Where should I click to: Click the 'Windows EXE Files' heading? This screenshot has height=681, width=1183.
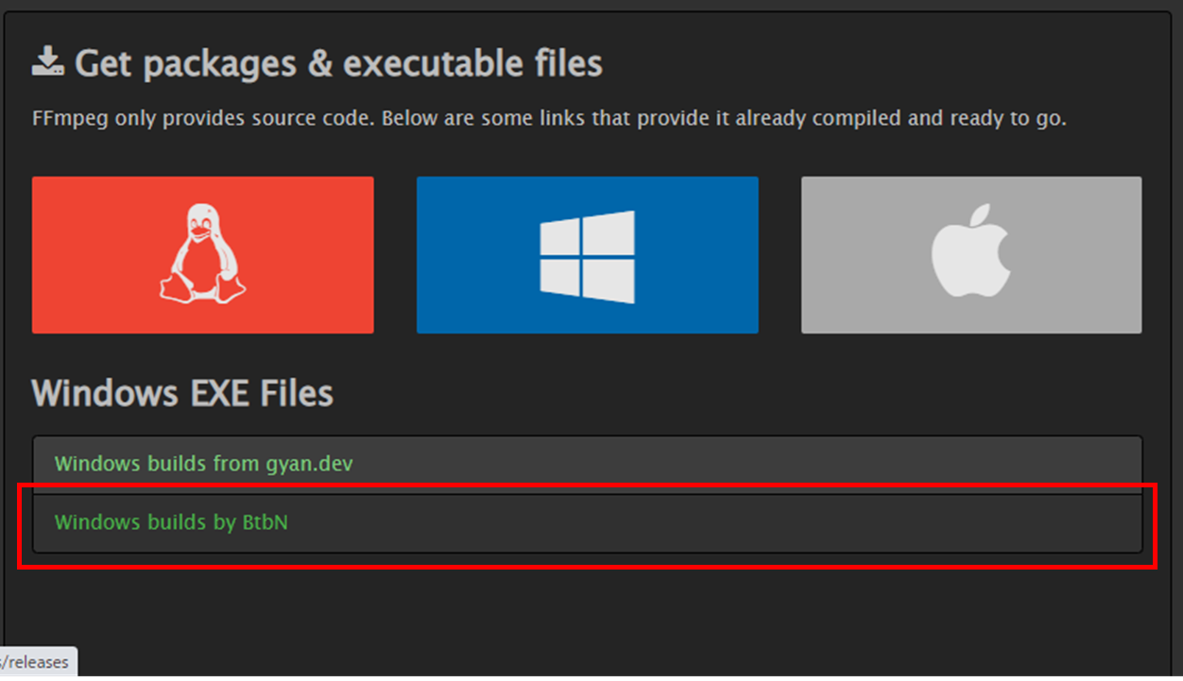[x=182, y=393]
